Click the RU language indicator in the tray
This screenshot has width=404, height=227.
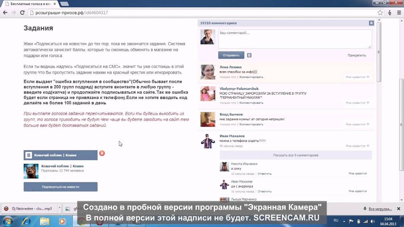[336, 220]
